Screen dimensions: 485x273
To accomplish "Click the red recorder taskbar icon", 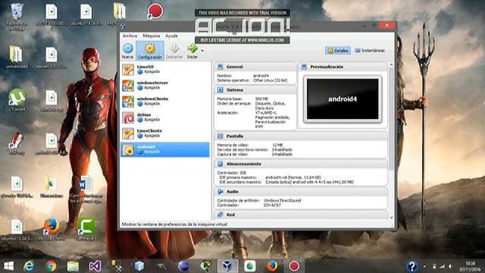I will (x=294, y=266).
